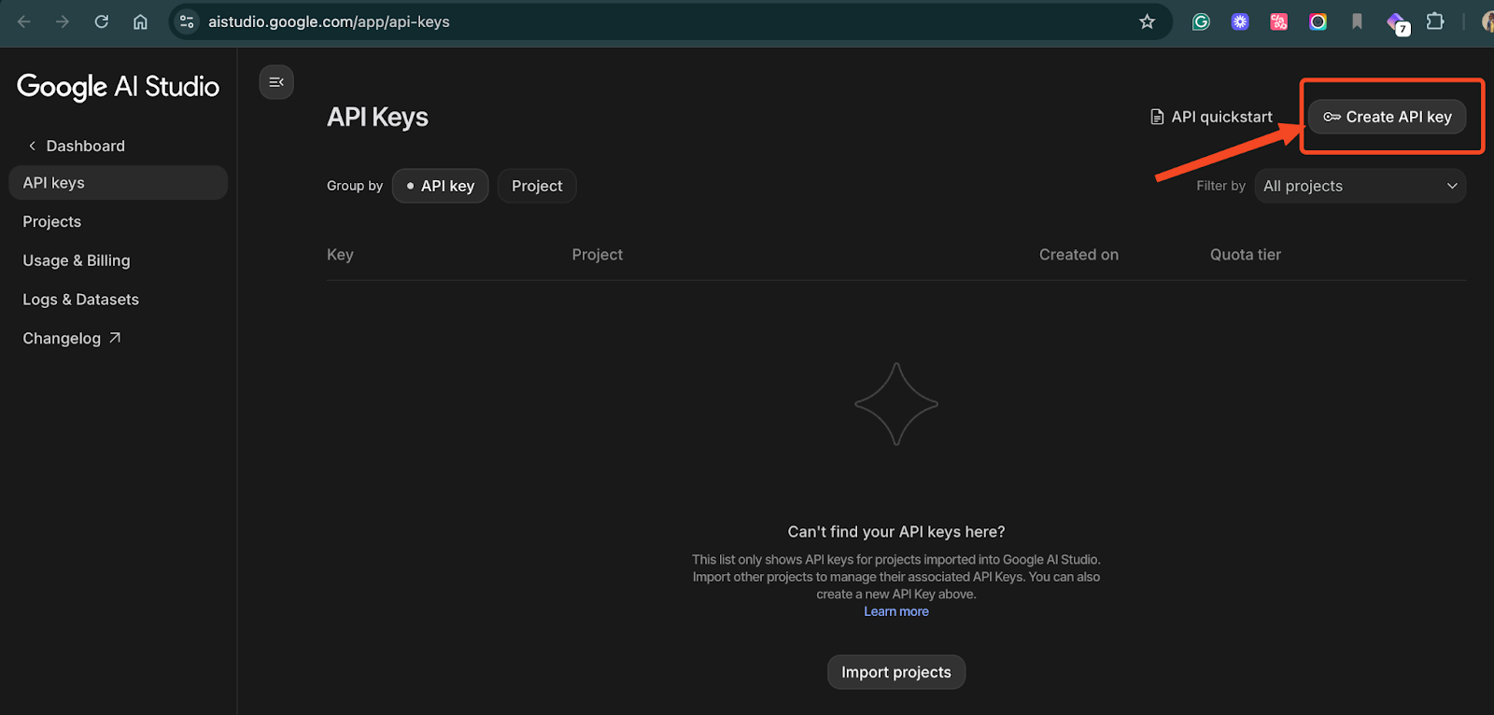Click the Changelog external link arrow

coord(115,338)
